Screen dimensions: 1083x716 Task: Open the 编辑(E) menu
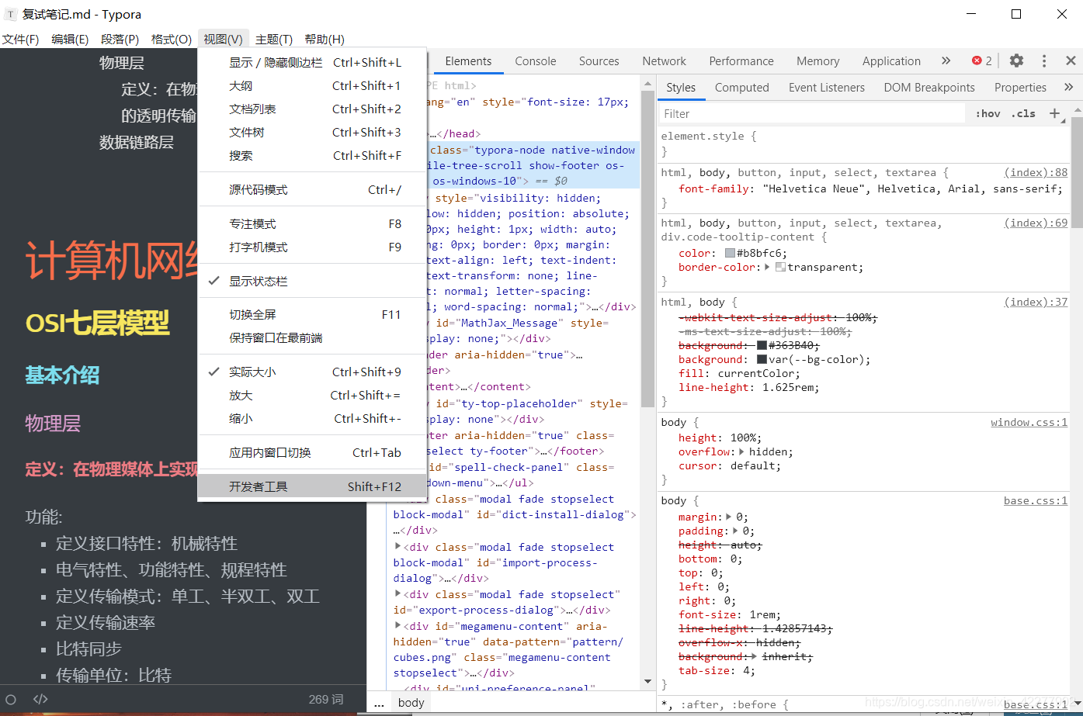pos(70,39)
